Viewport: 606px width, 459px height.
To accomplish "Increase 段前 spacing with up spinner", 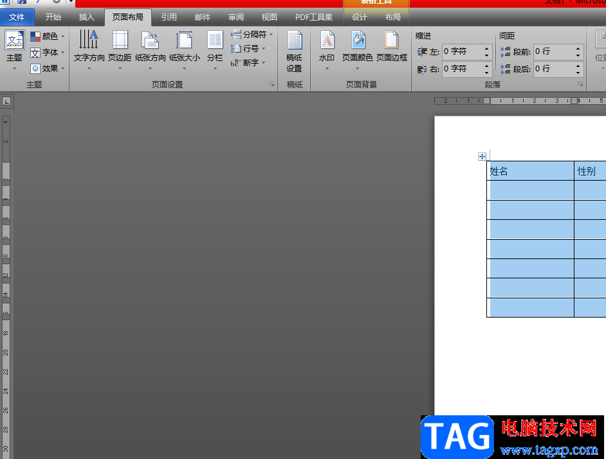I will point(578,48).
